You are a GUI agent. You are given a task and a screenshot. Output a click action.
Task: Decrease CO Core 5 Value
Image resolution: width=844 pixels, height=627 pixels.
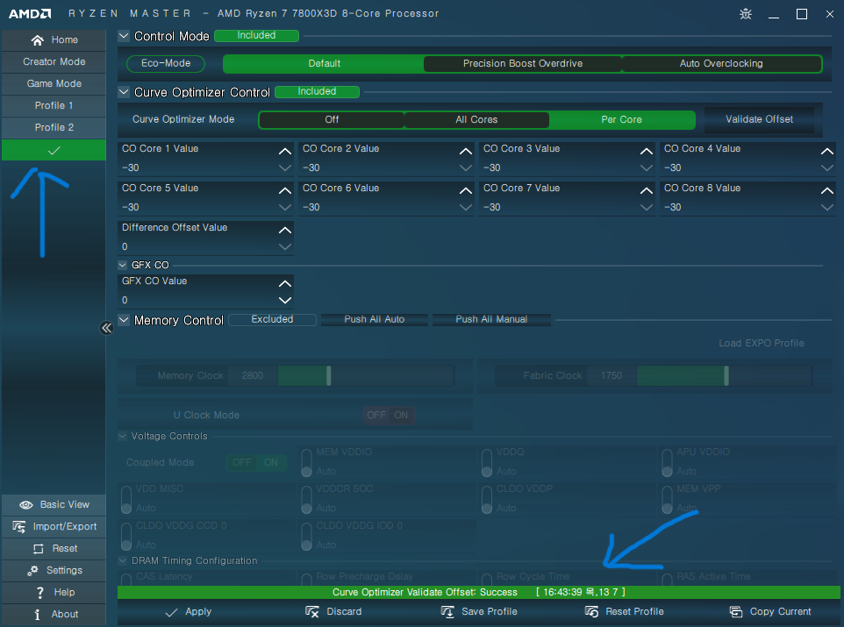285,207
